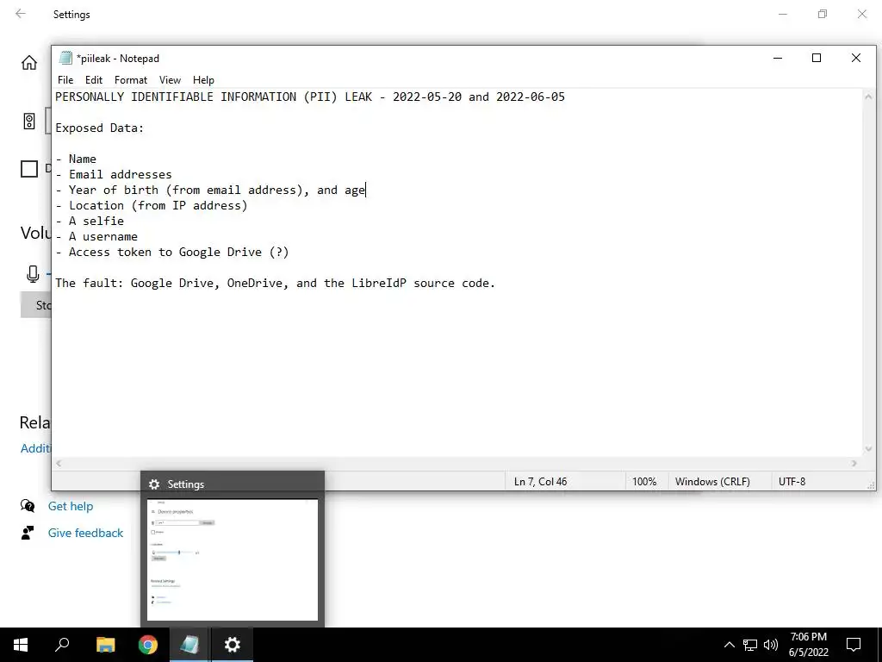This screenshot has height=662, width=882.
Task: Click the UTF-8 status entry
Action: pos(792,481)
